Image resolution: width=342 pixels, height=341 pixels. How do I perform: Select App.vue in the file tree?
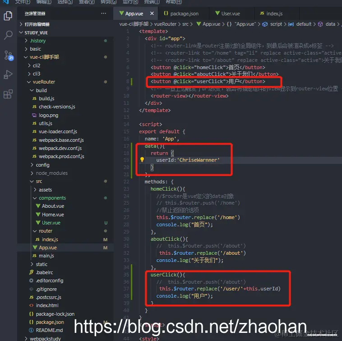tap(47, 248)
